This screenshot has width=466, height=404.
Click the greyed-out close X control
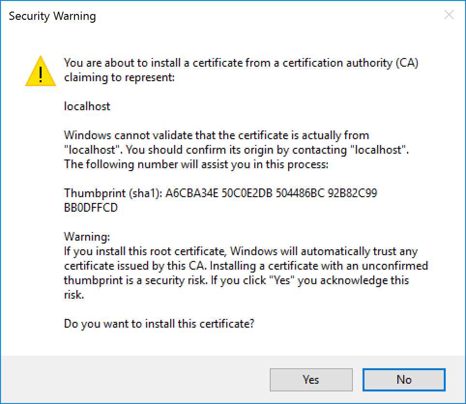[x=449, y=15]
